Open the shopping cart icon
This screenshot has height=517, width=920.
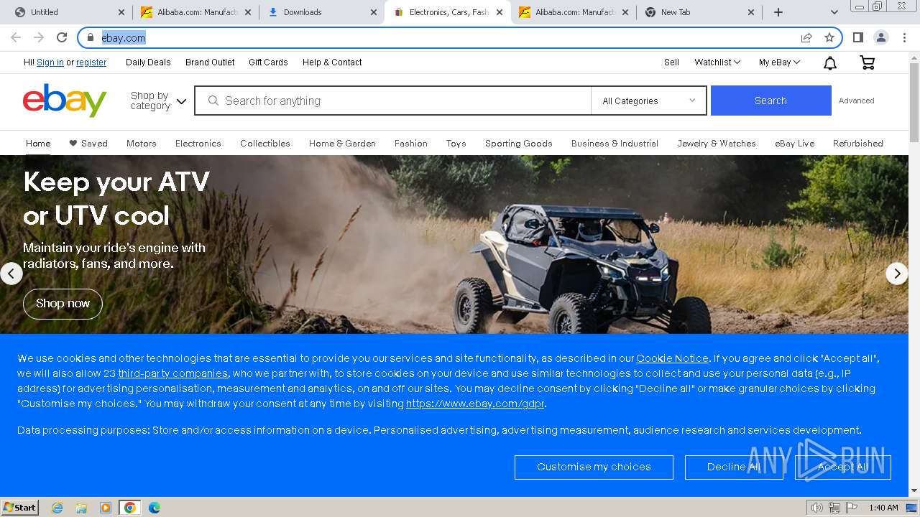click(x=868, y=63)
